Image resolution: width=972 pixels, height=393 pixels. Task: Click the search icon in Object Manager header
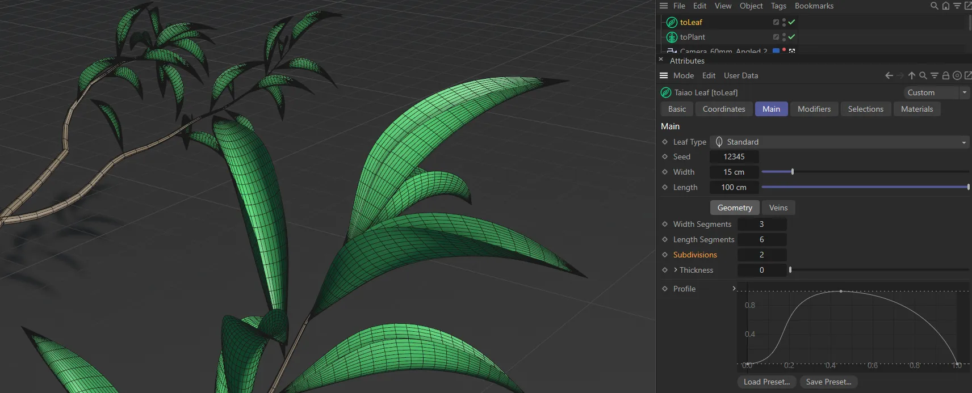(x=934, y=6)
